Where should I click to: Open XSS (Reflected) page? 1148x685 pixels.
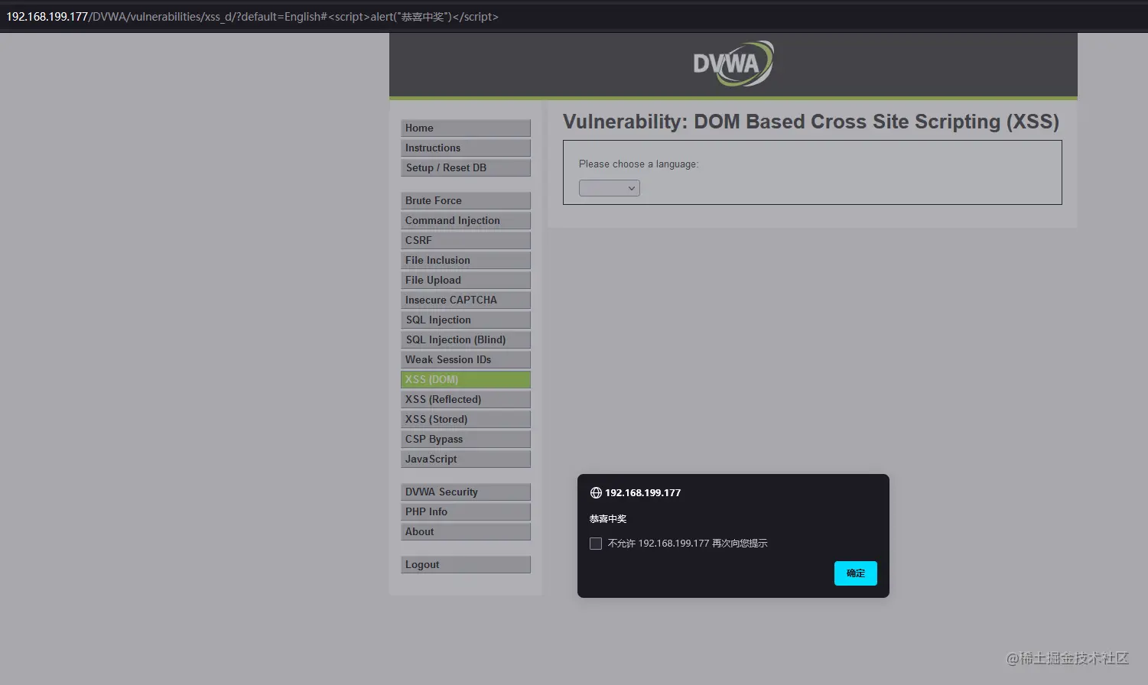[x=466, y=399]
